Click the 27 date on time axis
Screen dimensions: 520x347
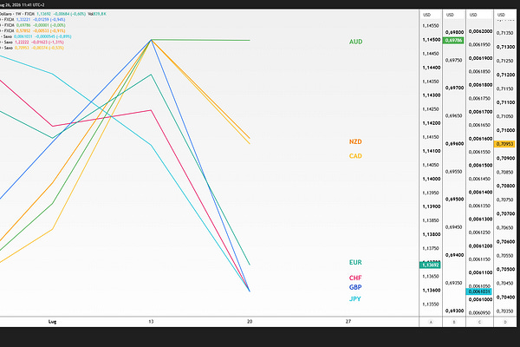click(x=348, y=322)
